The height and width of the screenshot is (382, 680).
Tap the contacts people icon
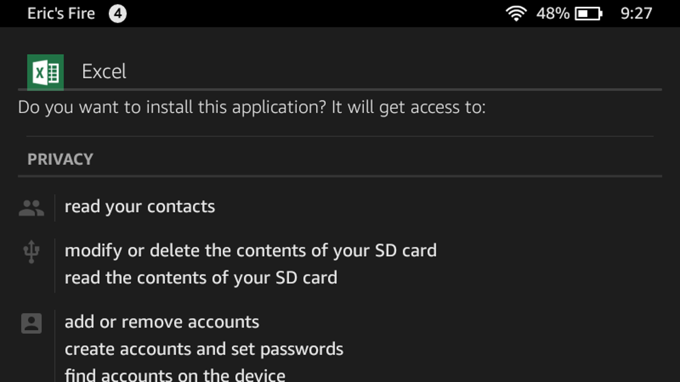(x=31, y=208)
